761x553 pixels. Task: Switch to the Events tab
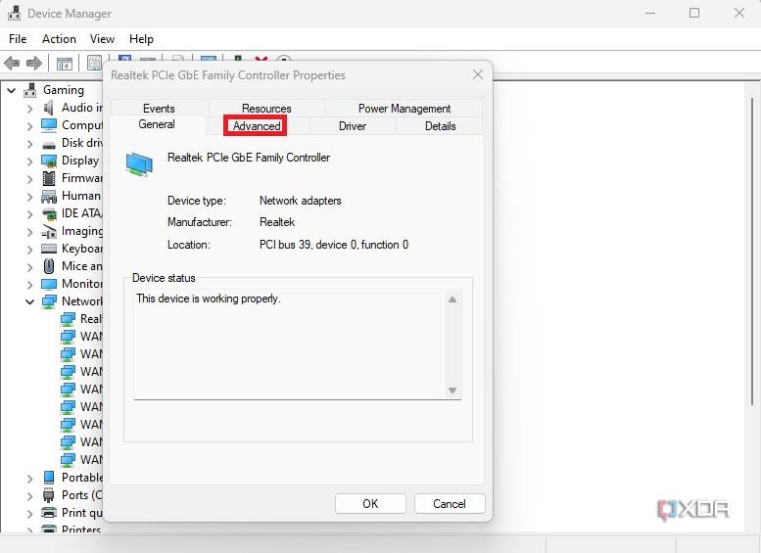(x=159, y=109)
